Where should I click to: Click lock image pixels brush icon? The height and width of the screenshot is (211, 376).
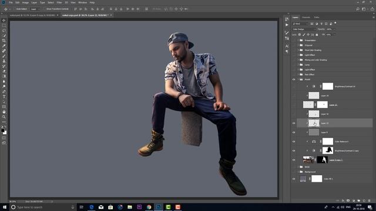click(304, 35)
